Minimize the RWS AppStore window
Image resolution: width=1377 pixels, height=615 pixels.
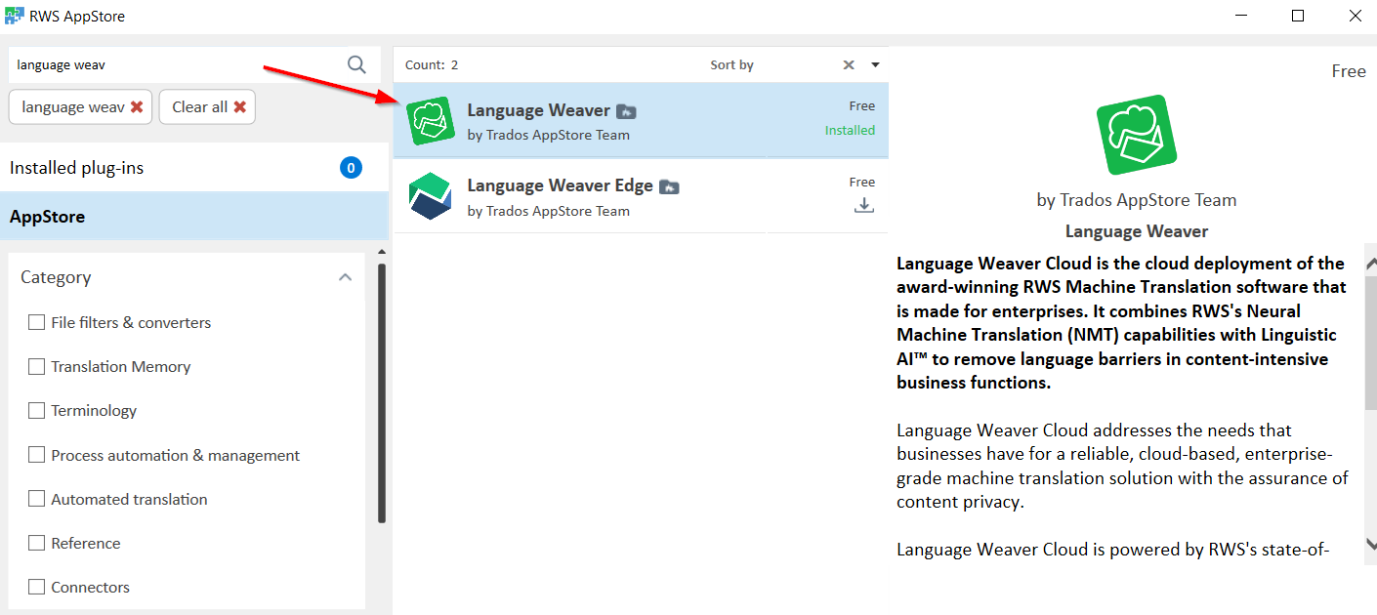click(1241, 16)
